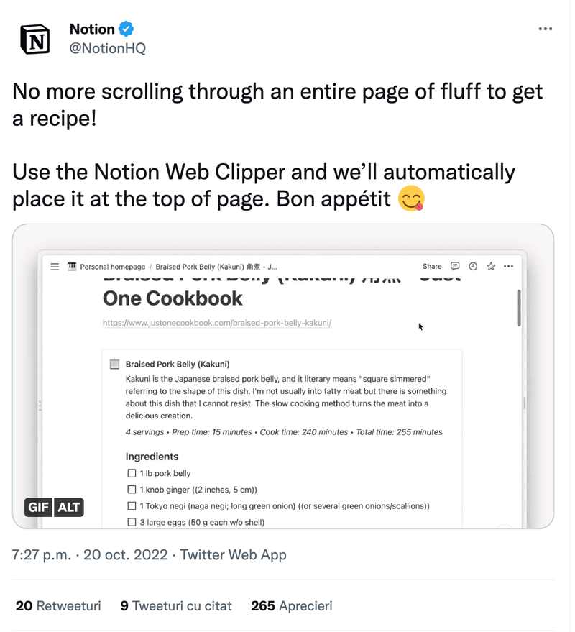Click the GIF badge on the image
The width and height of the screenshot is (575, 632).
37,507
